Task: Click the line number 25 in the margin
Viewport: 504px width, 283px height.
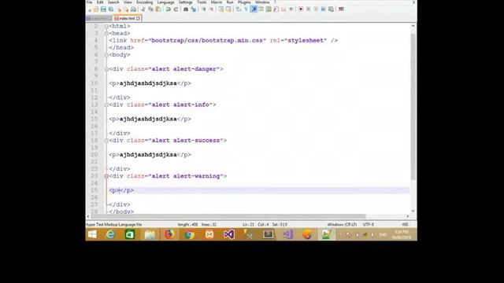Action: pyautogui.click(x=94, y=190)
